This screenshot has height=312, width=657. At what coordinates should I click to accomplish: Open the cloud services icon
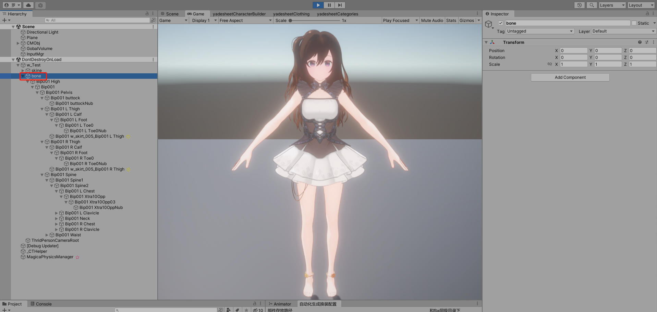pos(28,5)
